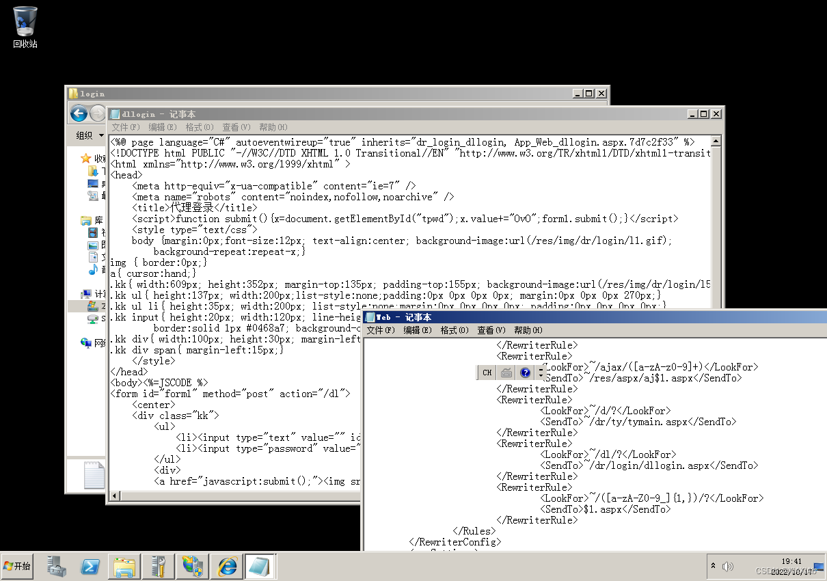
Task: Close the login Explorer window
Action: (601, 94)
